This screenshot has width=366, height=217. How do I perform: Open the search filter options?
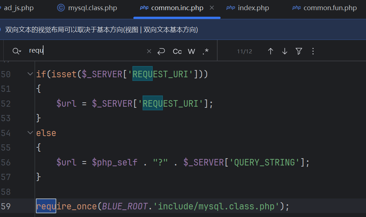[299, 51]
